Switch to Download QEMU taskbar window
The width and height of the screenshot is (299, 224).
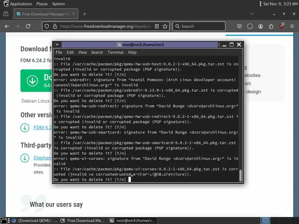pyautogui.click(x=34, y=220)
